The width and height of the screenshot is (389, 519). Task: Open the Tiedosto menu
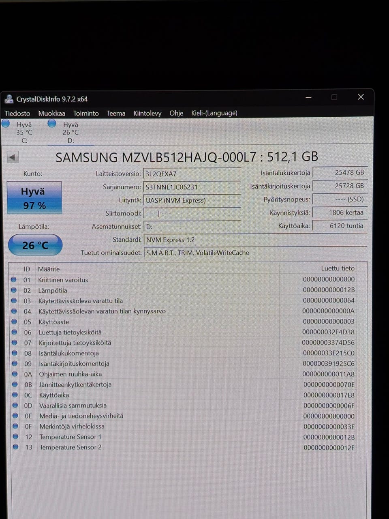point(17,113)
